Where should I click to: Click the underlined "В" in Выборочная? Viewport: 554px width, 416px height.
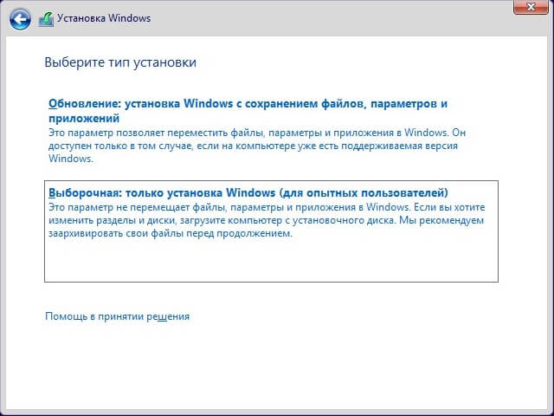pos(53,192)
